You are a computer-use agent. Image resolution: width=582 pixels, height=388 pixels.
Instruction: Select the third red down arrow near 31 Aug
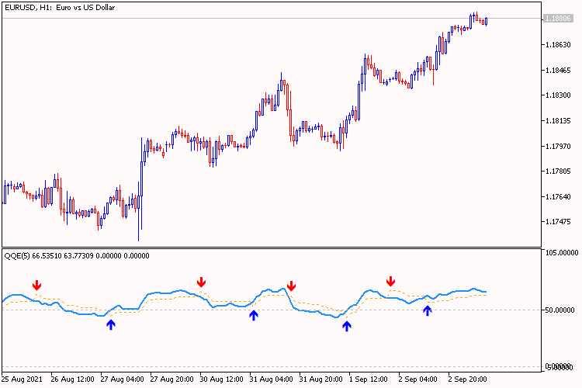click(x=291, y=286)
